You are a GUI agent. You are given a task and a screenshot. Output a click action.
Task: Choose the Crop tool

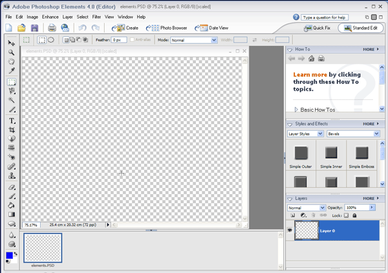[x=12, y=130]
